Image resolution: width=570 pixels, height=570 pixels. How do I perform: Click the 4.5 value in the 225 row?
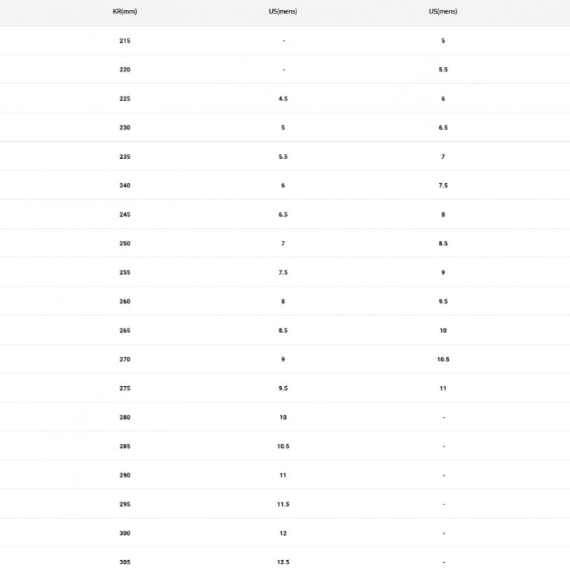[283, 98]
